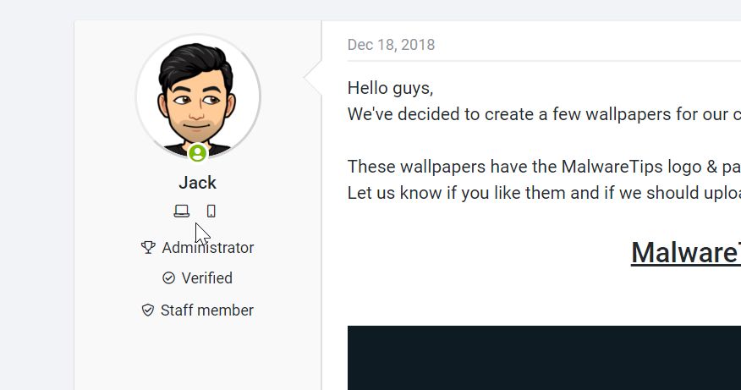Click the line starting "Let us know"
The image size is (741, 390).
pyautogui.click(x=543, y=193)
